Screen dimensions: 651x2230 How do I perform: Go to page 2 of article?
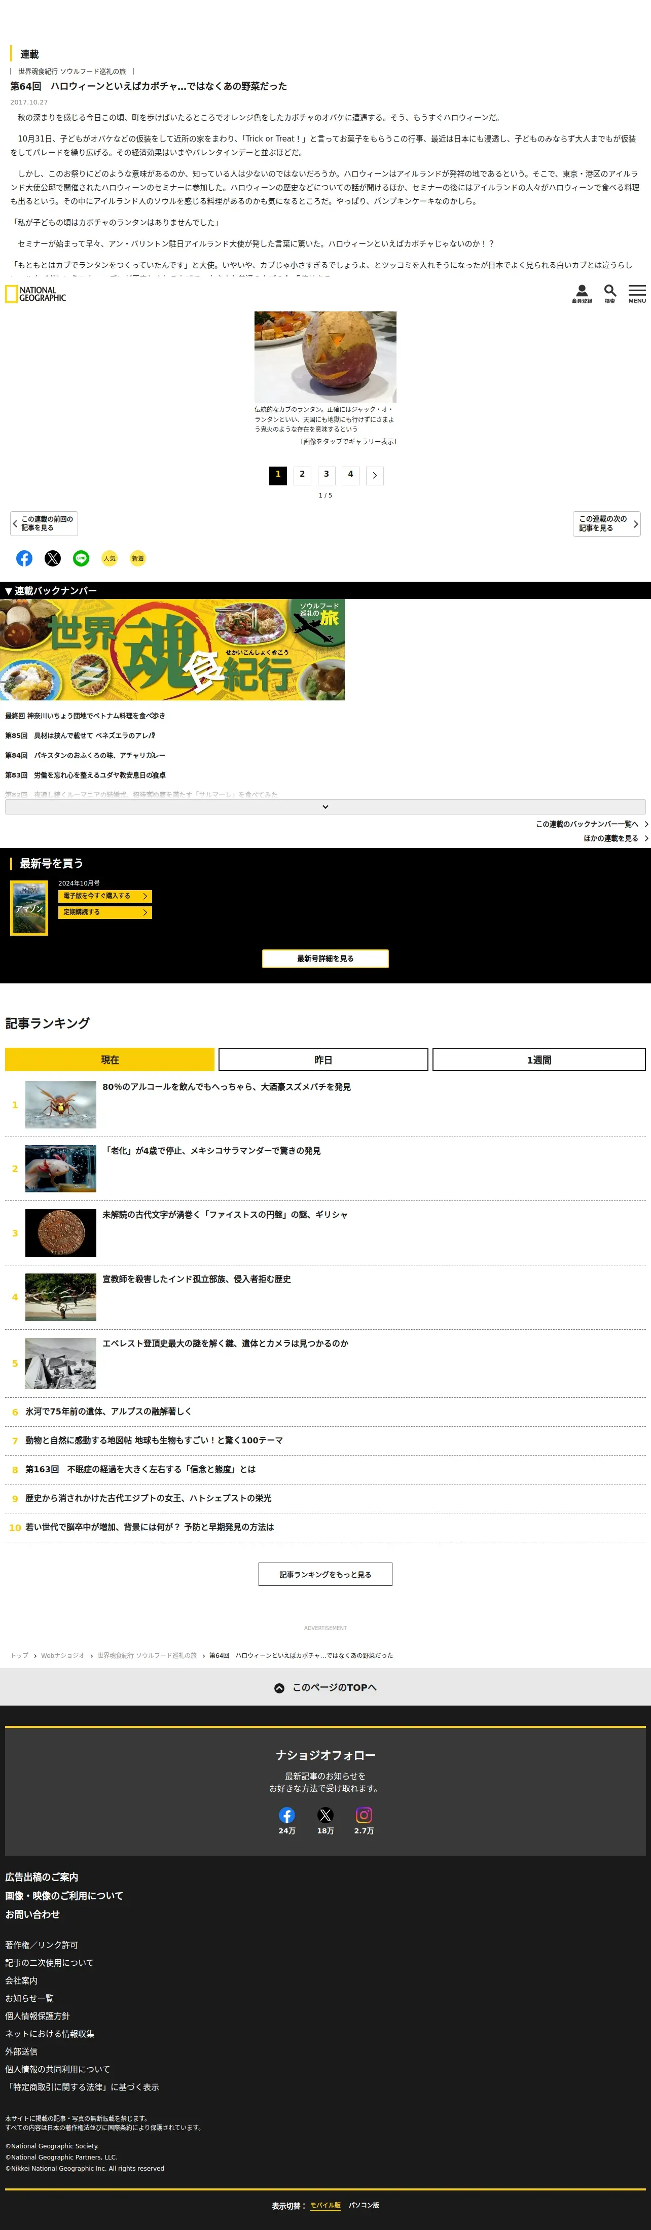[x=302, y=475]
